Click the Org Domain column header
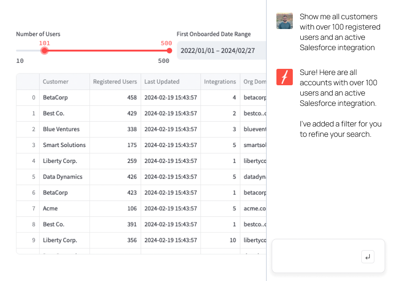The height and width of the screenshot is (281, 394). click(254, 81)
